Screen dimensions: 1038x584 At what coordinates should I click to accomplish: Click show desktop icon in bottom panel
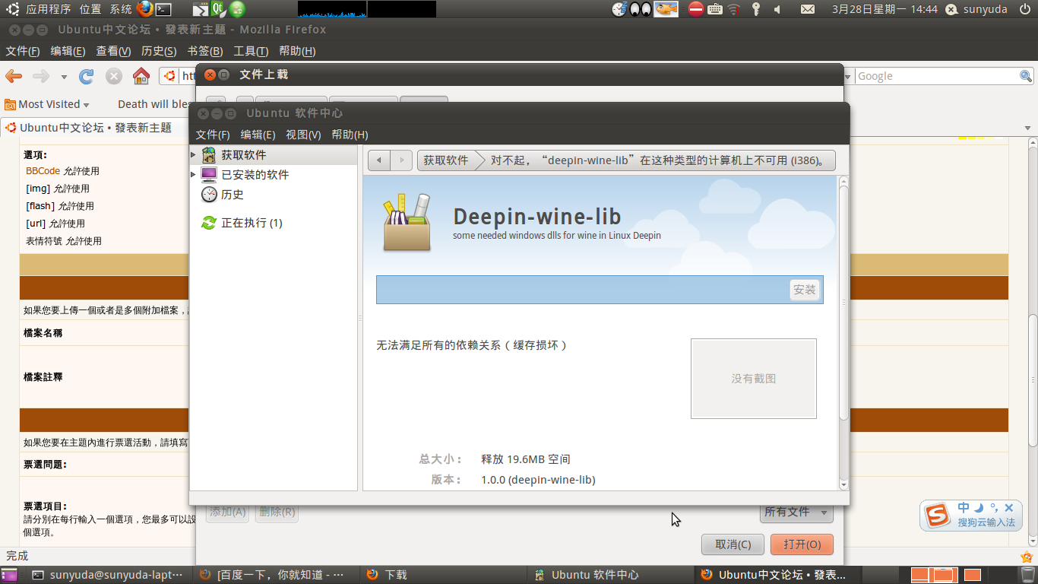click(x=9, y=575)
